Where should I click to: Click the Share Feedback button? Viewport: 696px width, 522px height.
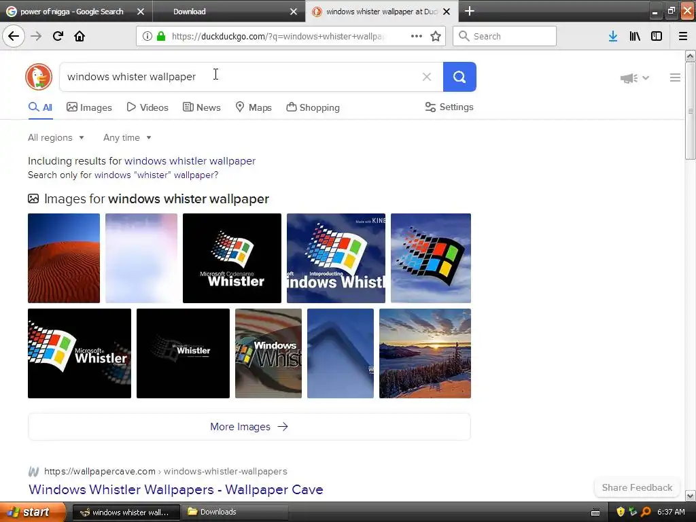pyautogui.click(x=637, y=487)
